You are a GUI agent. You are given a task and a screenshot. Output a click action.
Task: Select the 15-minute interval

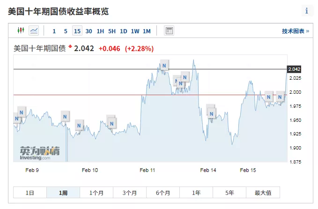click(77, 31)
